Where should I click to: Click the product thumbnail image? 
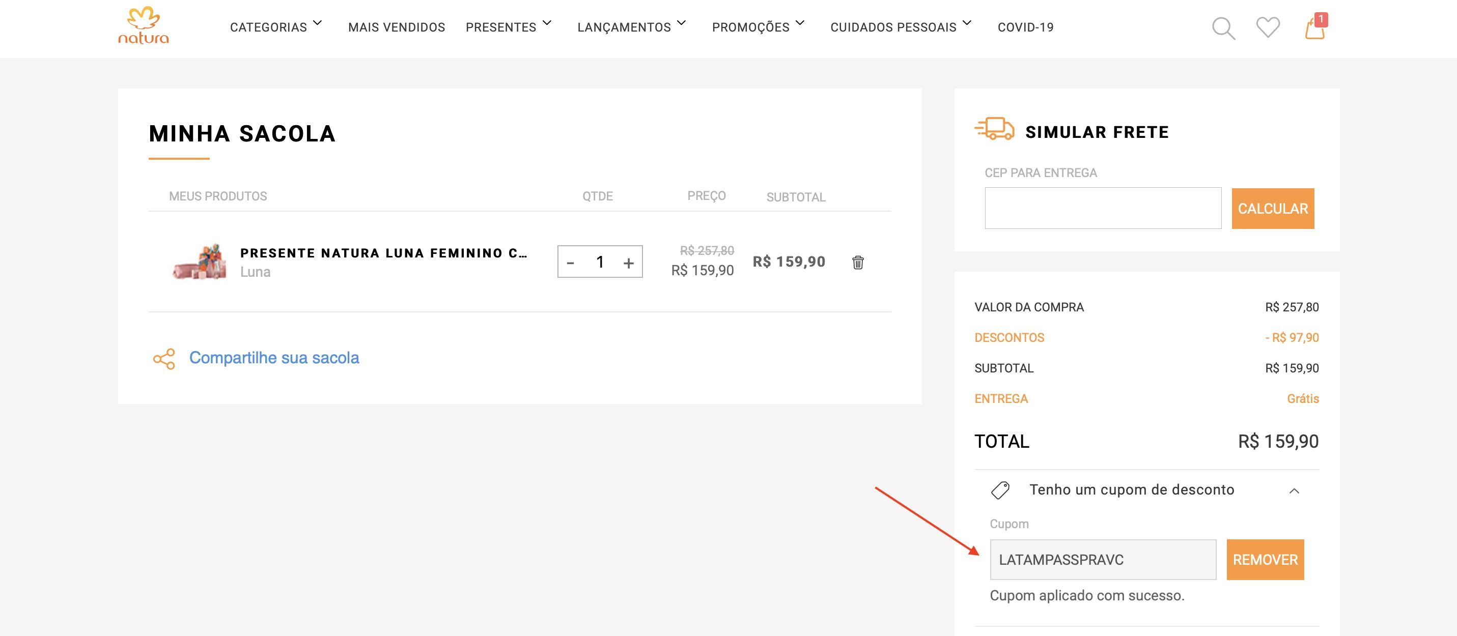coord(200,261)
